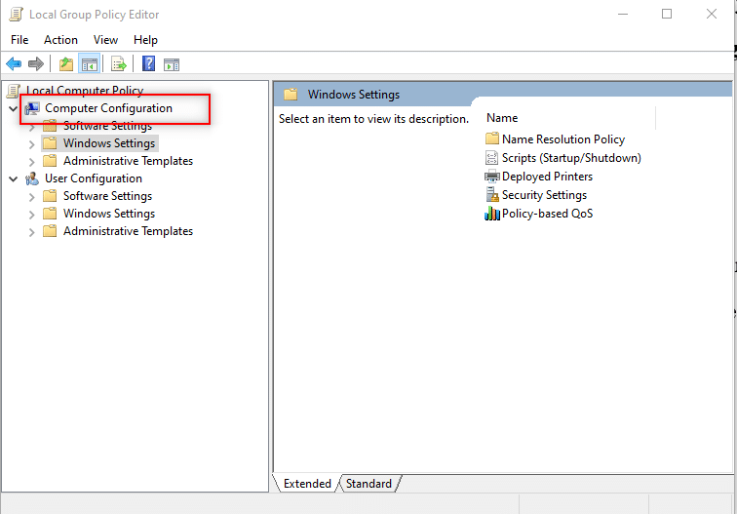
Task: Open the Help menu
Action: [x=145, y=40]
